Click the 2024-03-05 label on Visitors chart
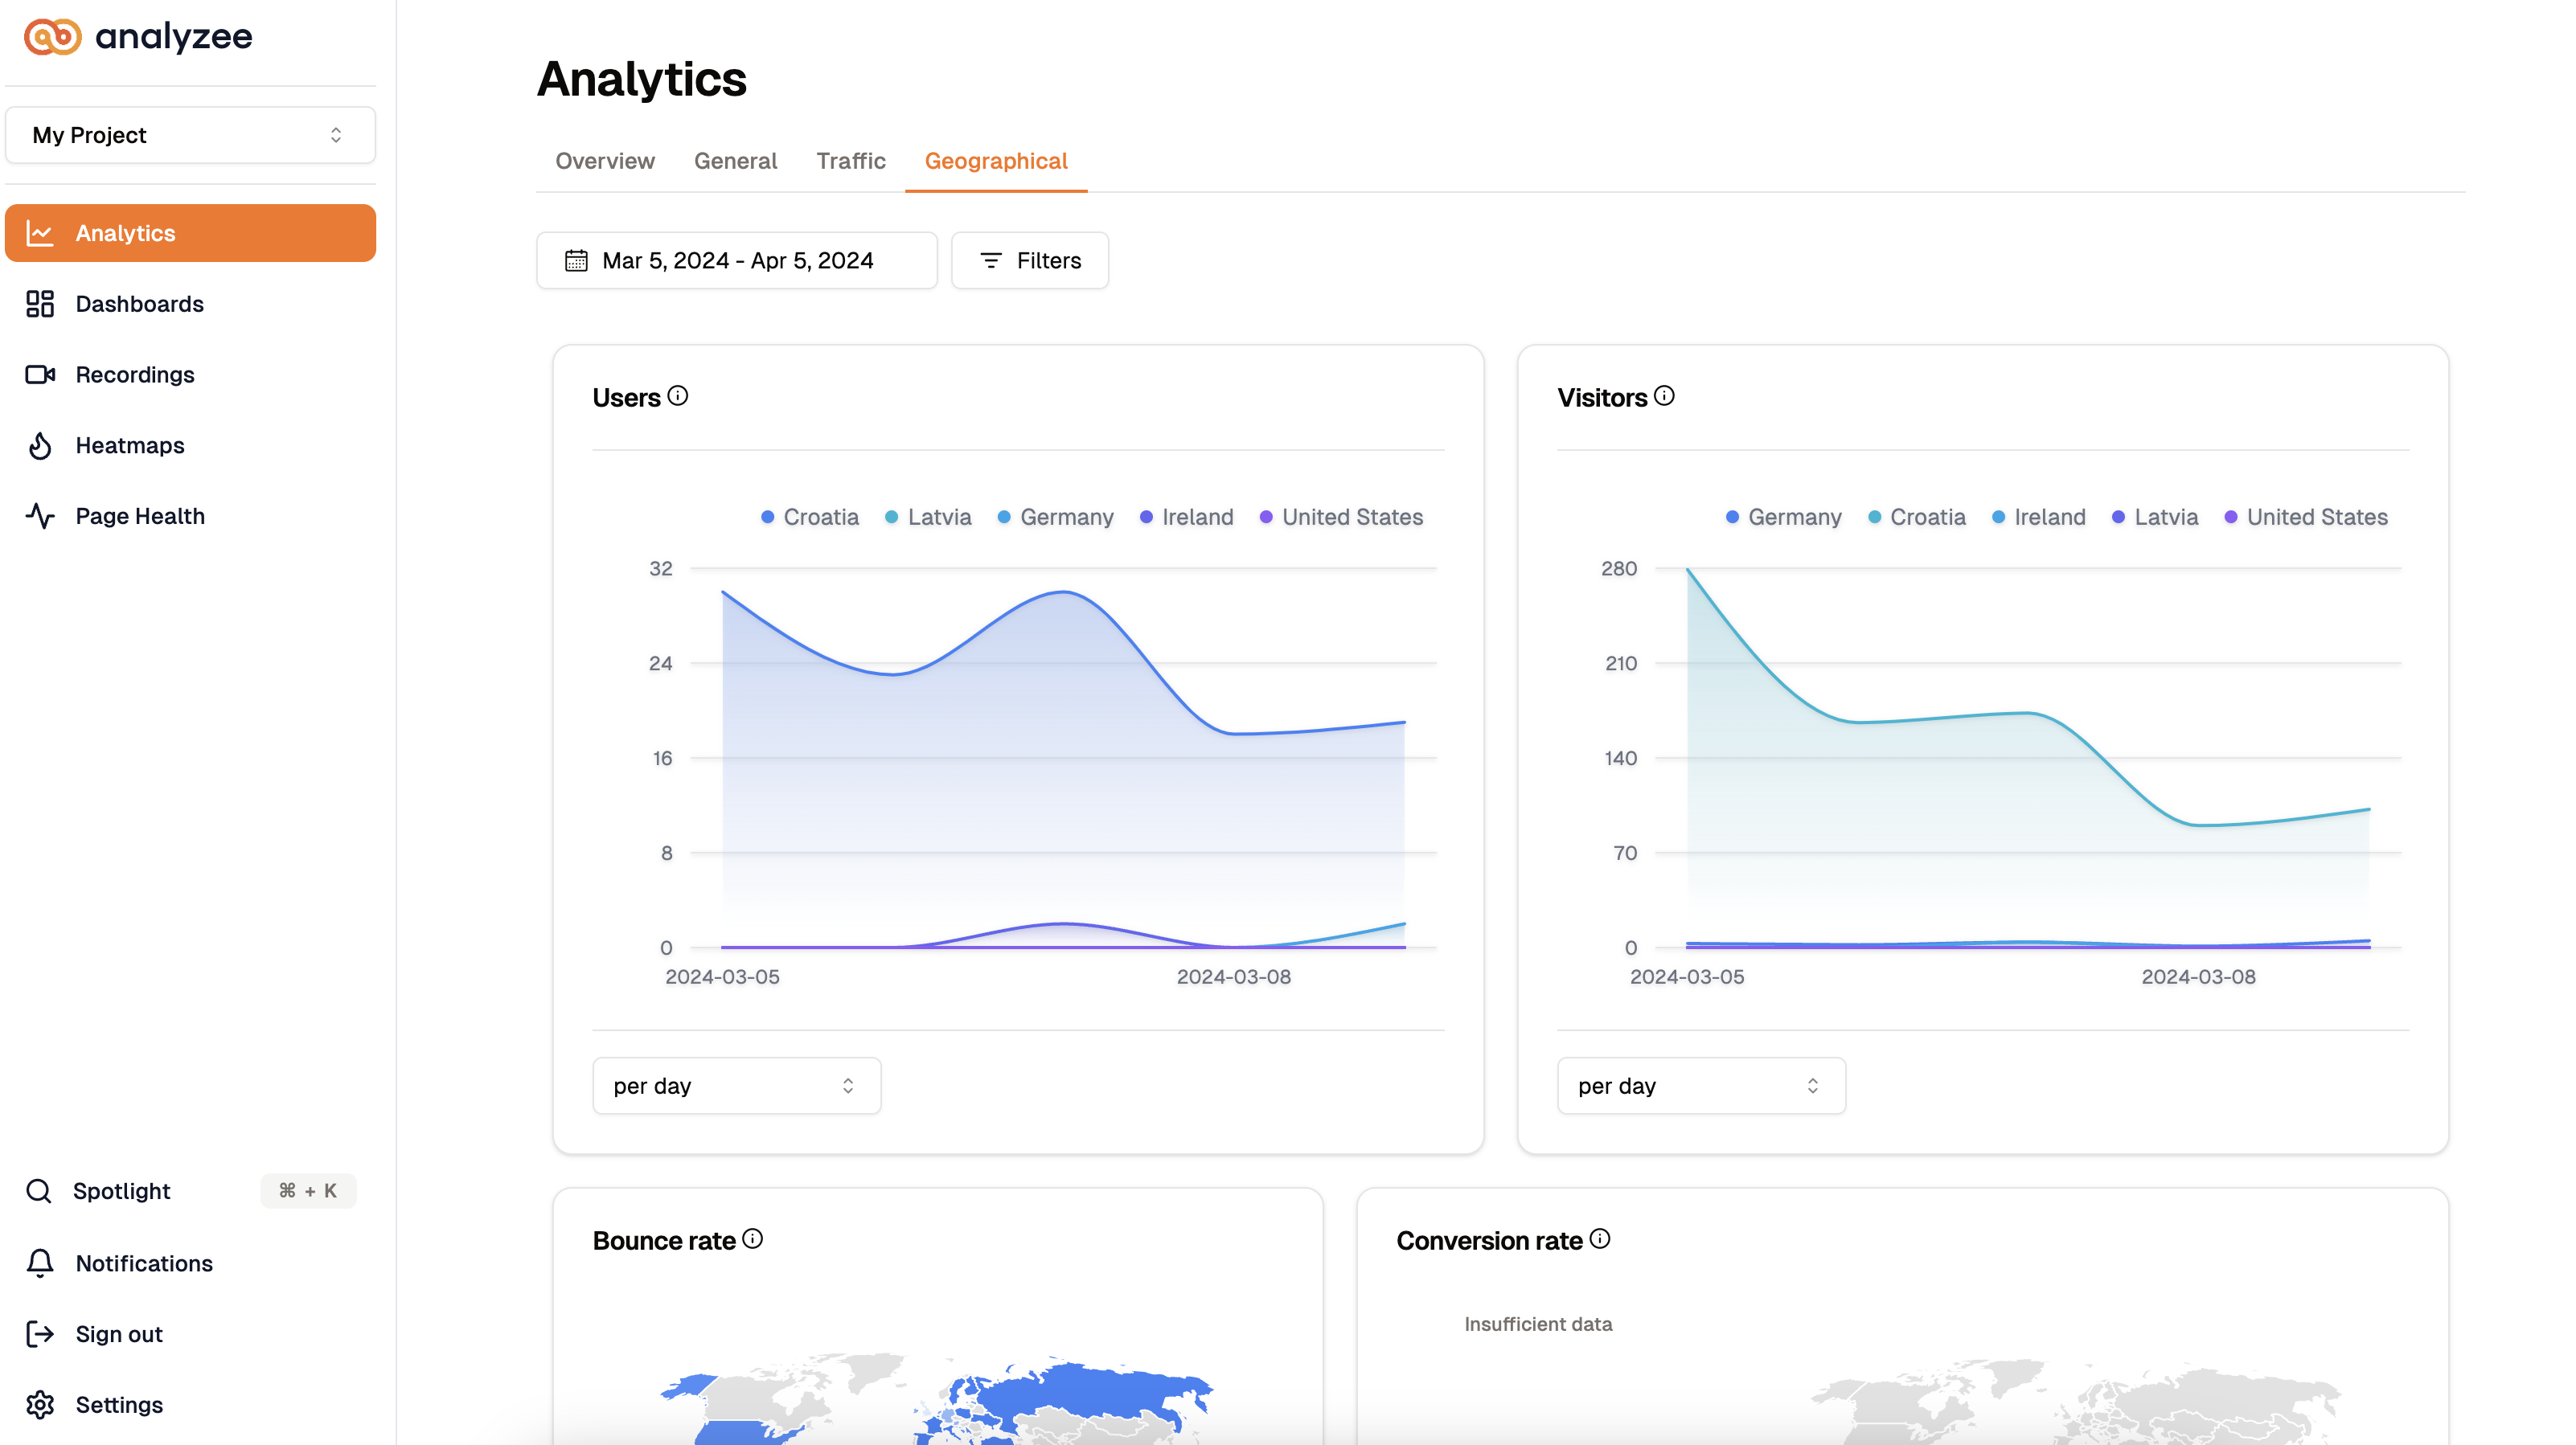 point(1686,977)
